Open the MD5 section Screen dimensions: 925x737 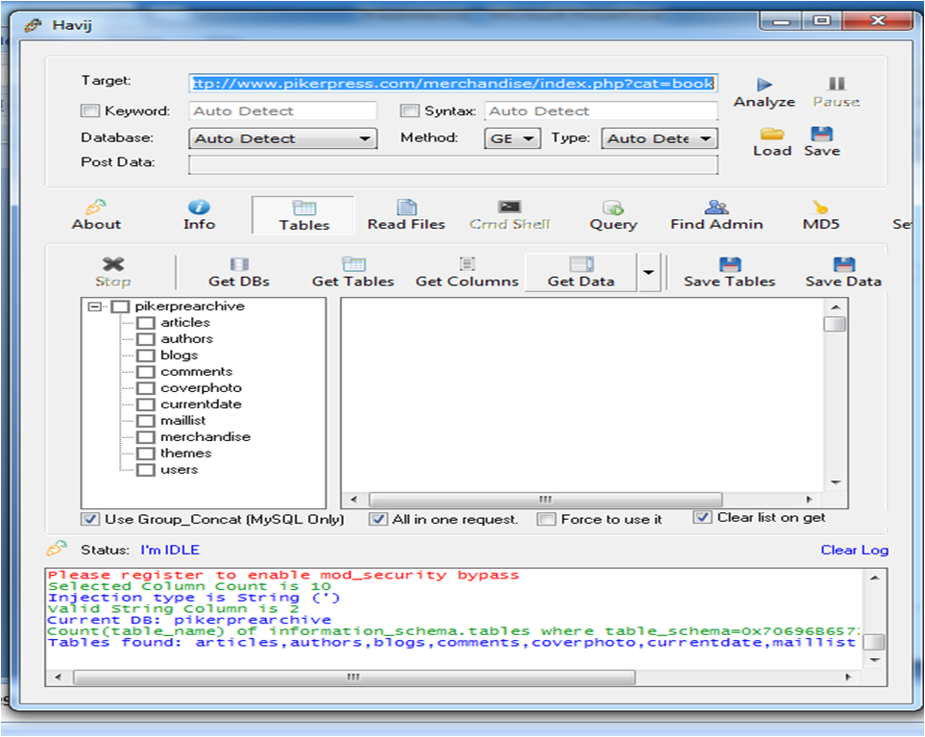coord(820,215)
